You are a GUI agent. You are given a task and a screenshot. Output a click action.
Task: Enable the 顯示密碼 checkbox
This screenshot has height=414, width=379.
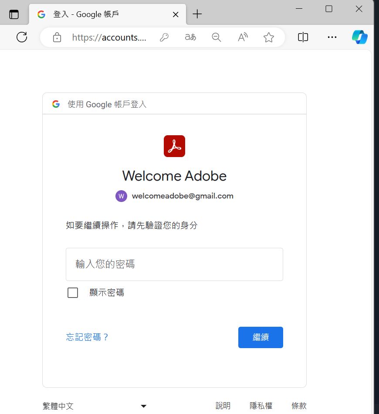(73, 293)
